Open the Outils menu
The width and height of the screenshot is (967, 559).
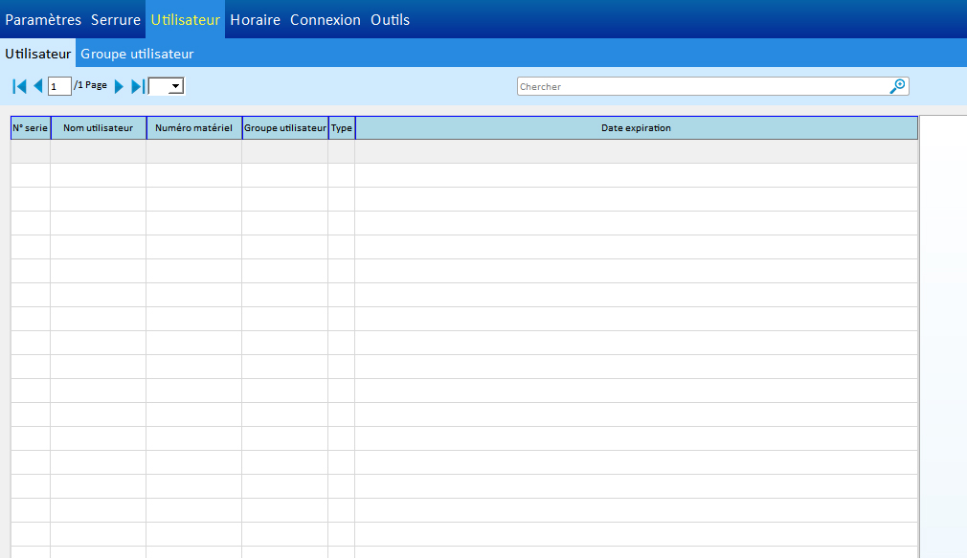tap(390, 19)
